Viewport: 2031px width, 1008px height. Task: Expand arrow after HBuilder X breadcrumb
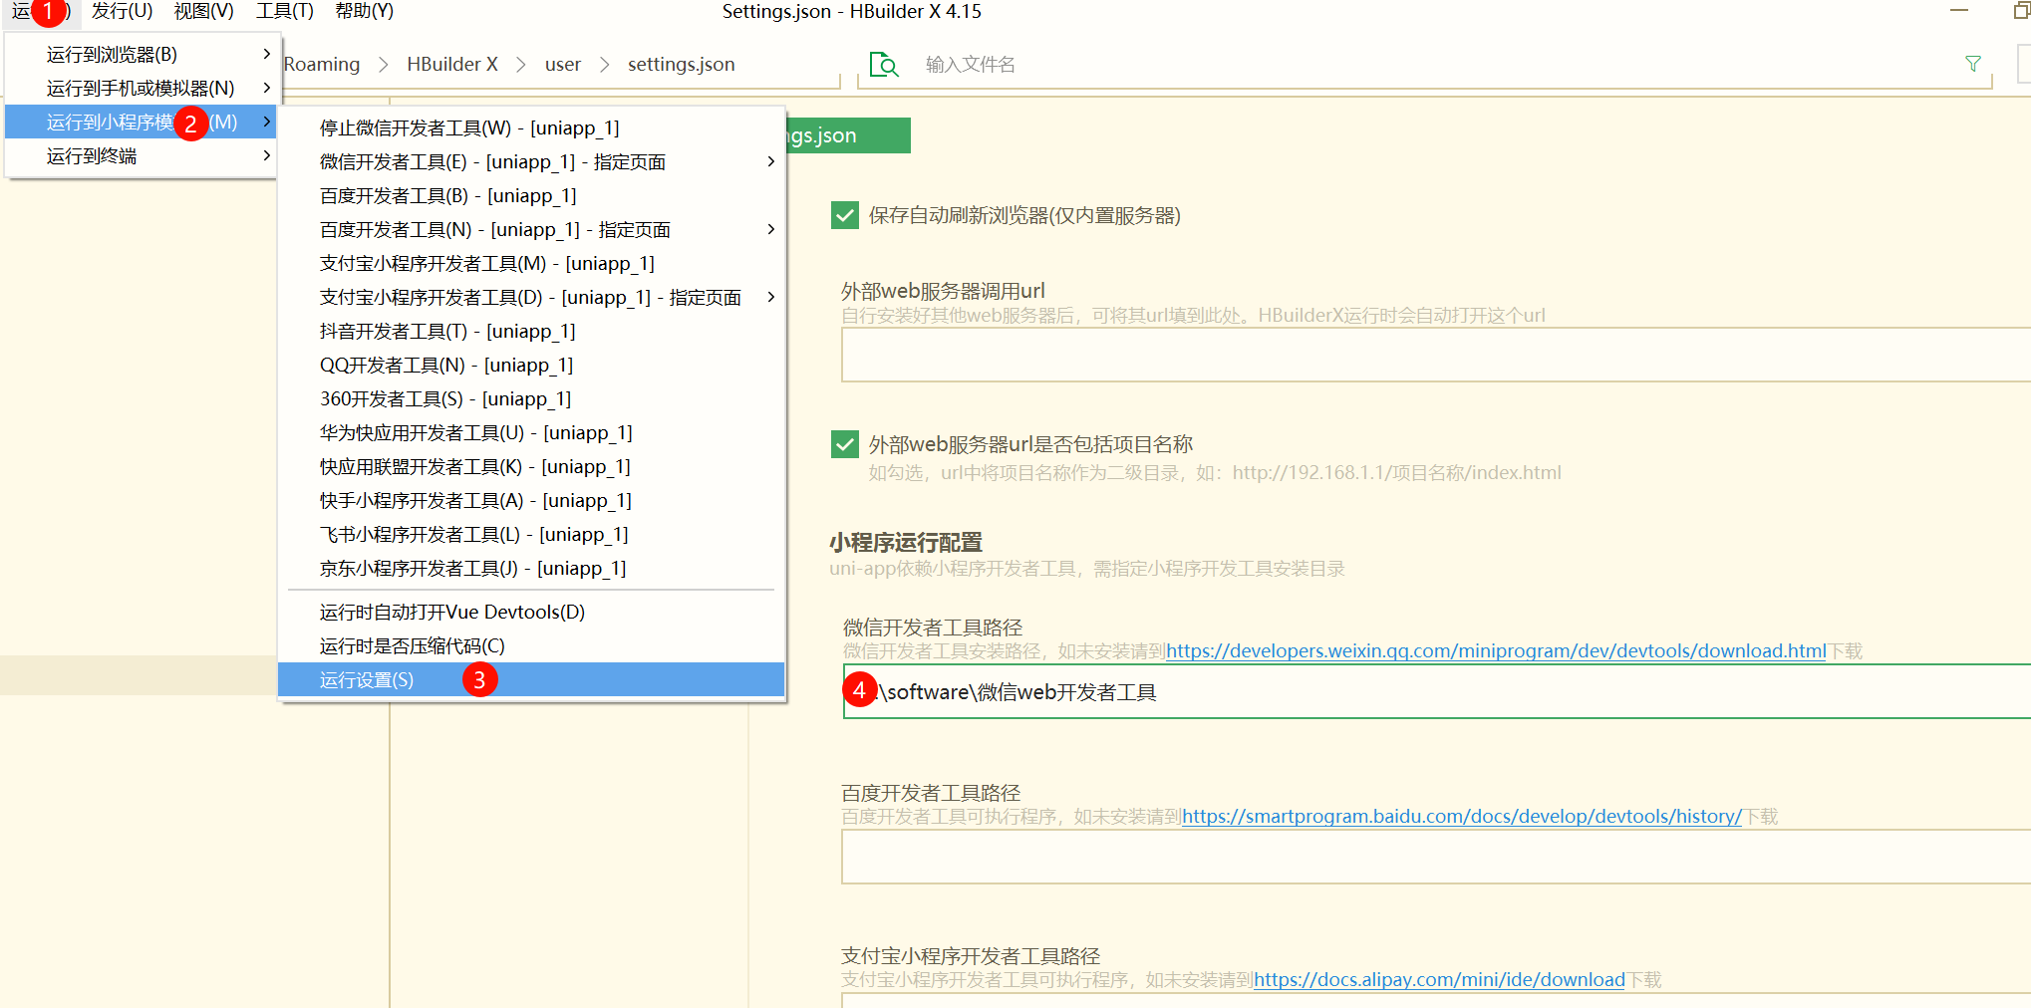tap(520, 64)
